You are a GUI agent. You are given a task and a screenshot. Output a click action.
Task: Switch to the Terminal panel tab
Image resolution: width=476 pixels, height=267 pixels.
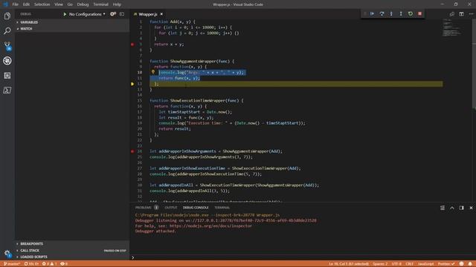222,208
